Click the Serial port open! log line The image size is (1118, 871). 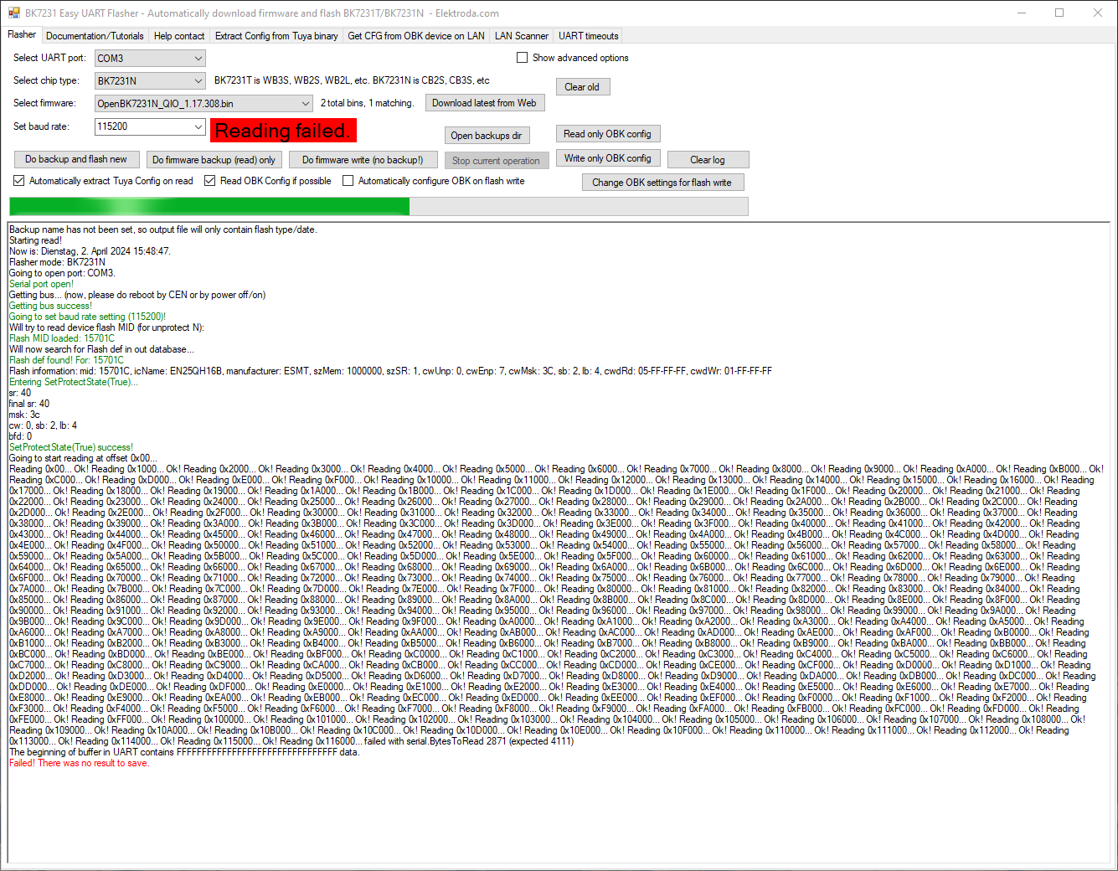click(42, 284)
